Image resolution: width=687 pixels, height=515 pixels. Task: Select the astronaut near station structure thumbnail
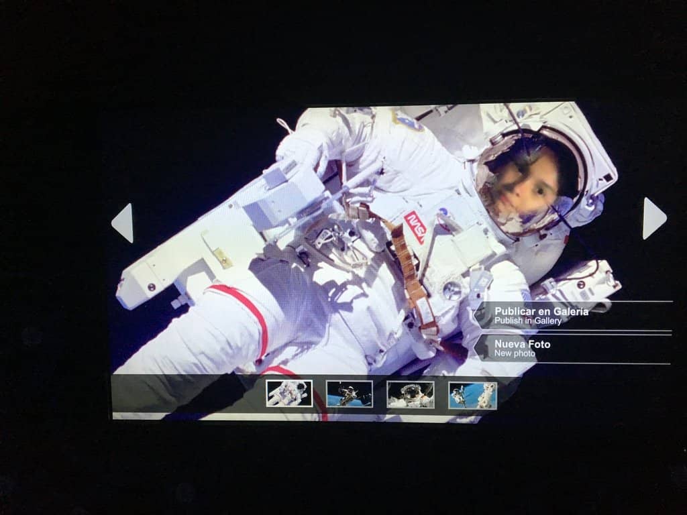click(472, 395)
